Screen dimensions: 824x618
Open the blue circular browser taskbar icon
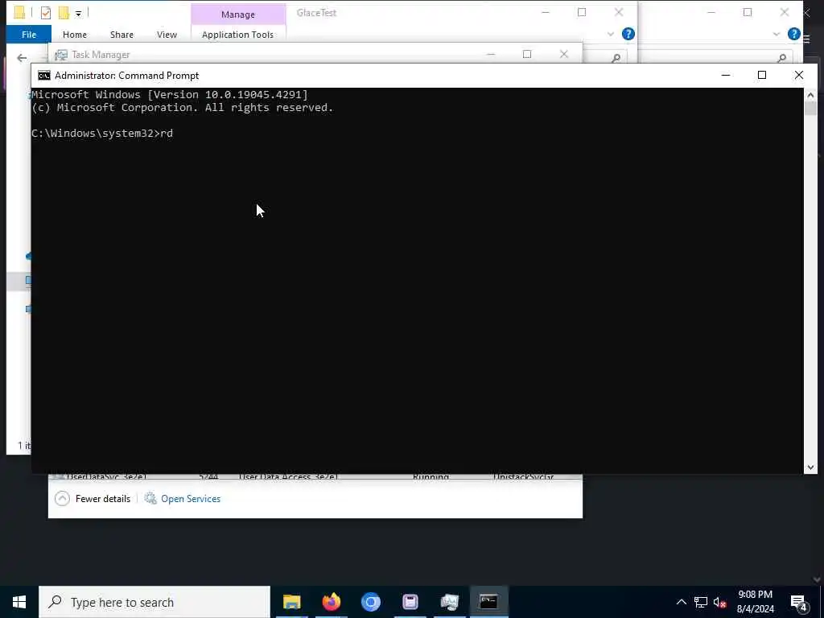point(370,602)
